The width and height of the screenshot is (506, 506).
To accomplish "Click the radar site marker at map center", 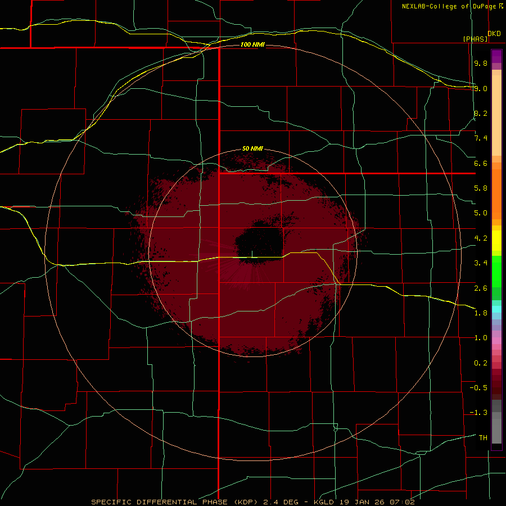I will (252, 254).
